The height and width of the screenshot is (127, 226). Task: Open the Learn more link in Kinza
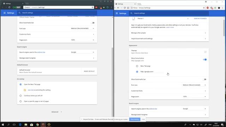coord(170,28)
